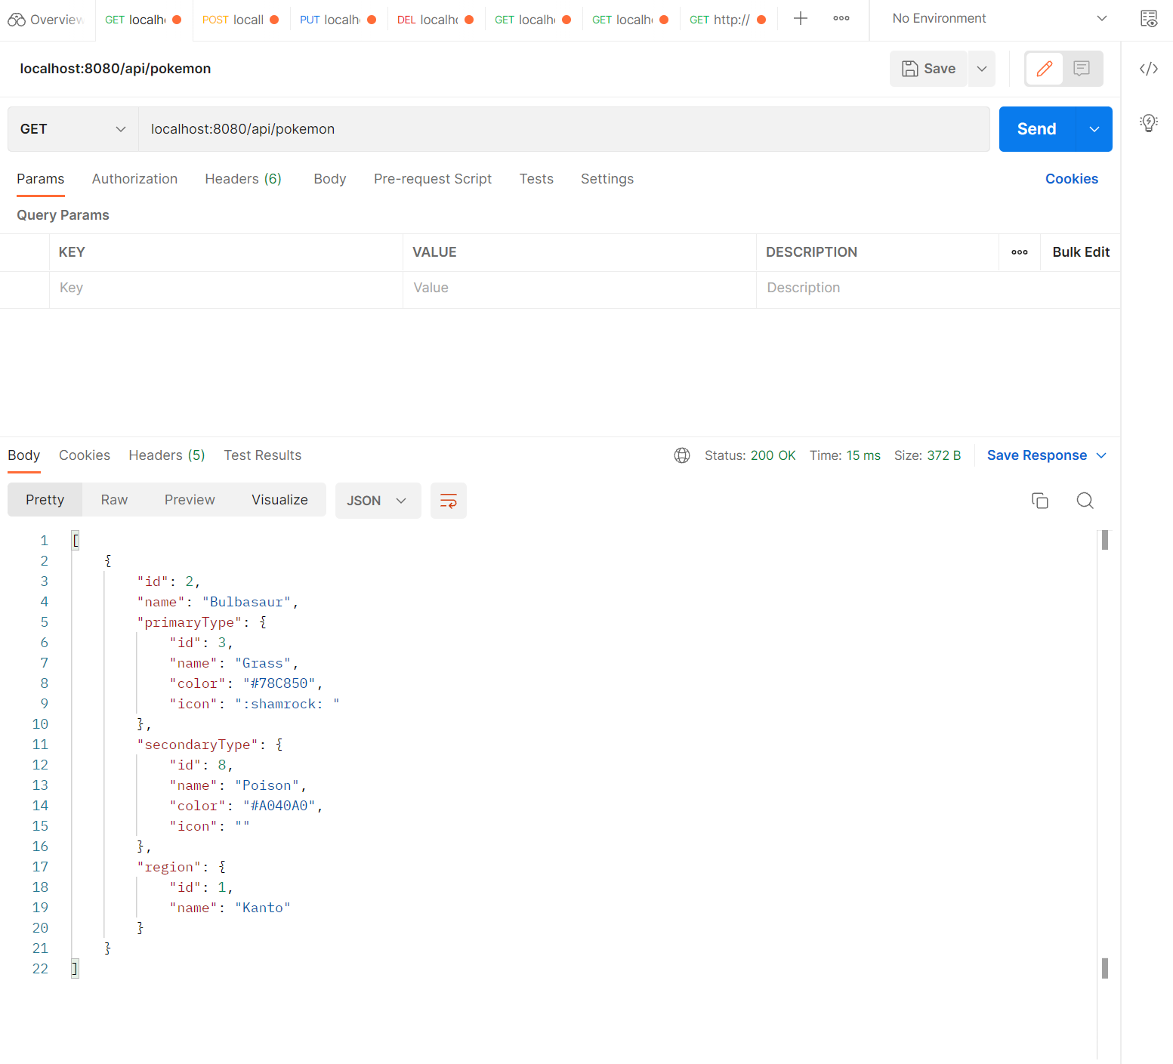The width and height of the screenshot is (1173, 1064).
Task: Click the Size 372 B indicator
Action: pyautogui.click(x=928, y=455)
